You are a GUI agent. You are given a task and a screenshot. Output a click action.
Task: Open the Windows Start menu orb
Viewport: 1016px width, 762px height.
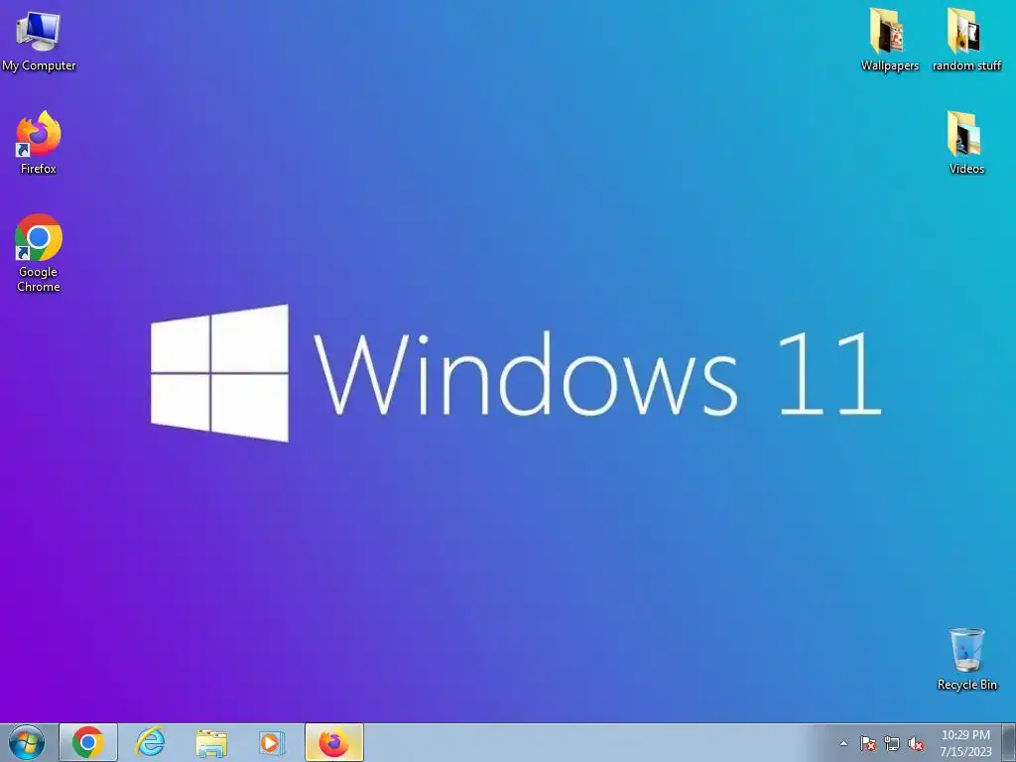[27, 742]
